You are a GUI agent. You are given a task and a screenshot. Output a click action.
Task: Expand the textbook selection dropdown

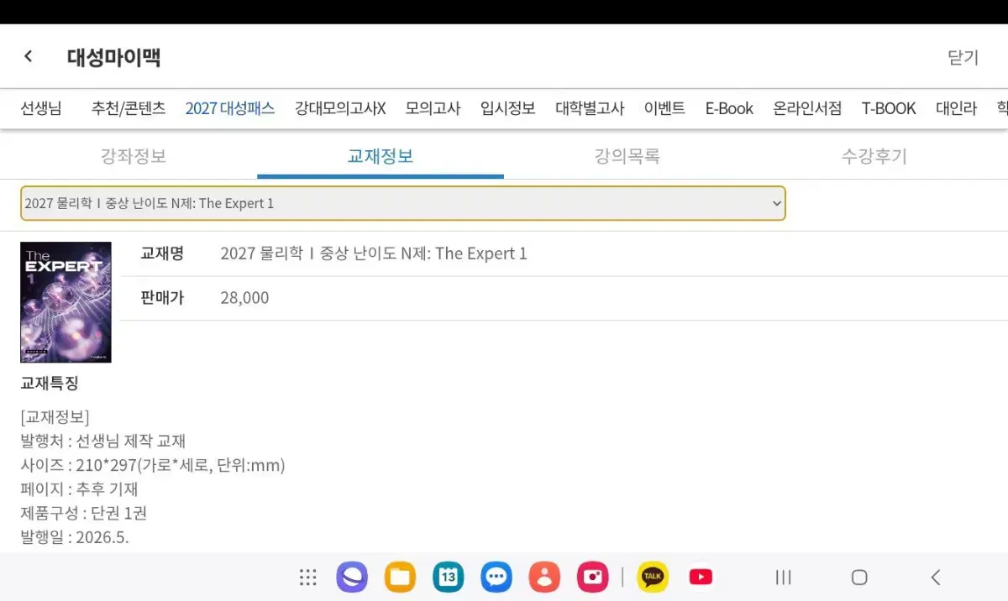(403, 203)
